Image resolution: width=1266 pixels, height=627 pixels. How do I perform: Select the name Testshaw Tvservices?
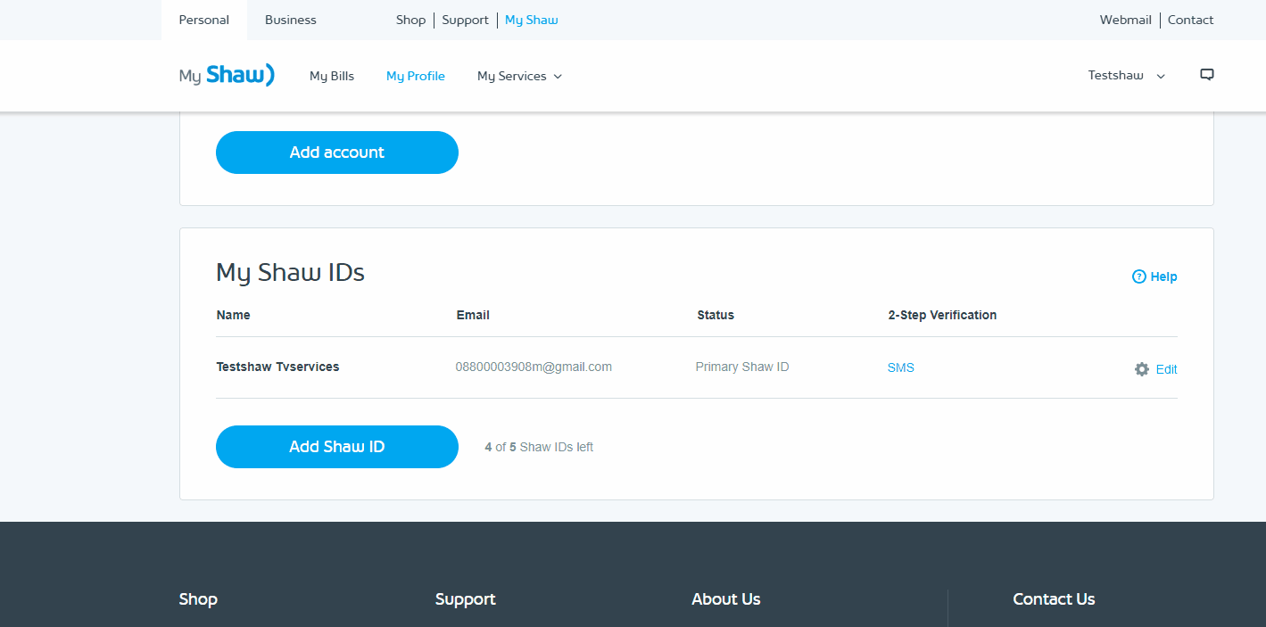[278, 367]
